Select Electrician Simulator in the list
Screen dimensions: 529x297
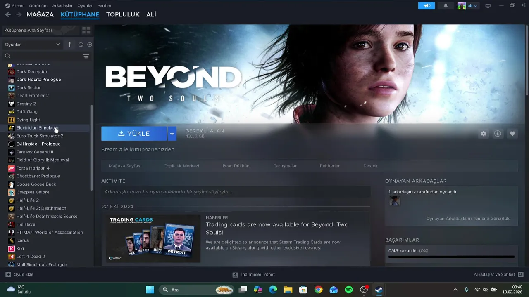click(x=37, y=128)
